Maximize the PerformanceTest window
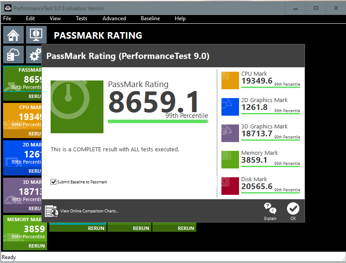The image size is (346, 263). click(316, 8)
